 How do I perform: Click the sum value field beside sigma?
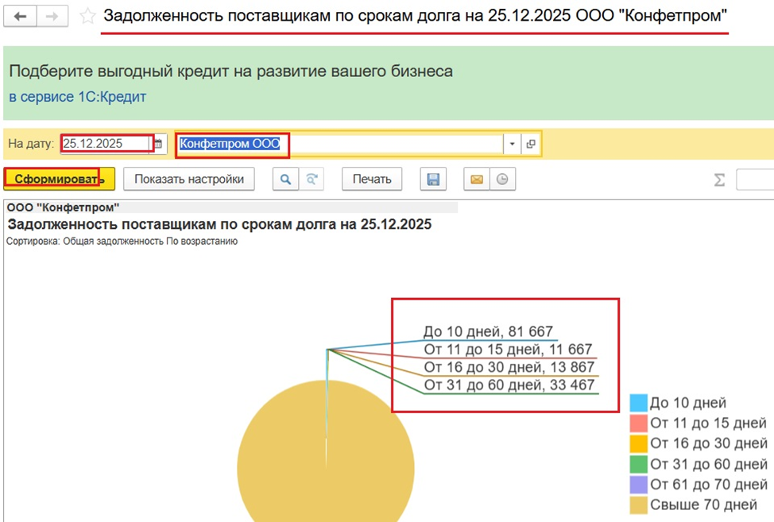(755, 180)
